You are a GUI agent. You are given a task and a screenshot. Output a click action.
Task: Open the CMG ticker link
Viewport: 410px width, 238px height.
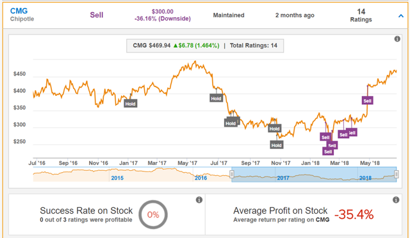tap(19, 11)
